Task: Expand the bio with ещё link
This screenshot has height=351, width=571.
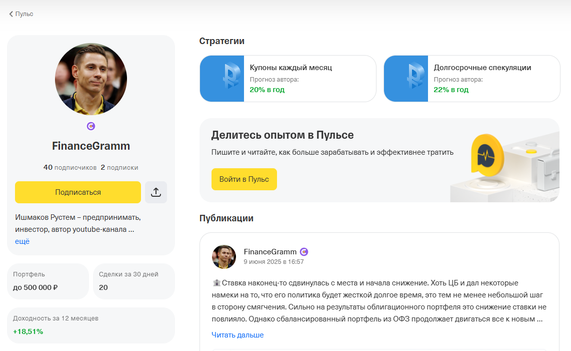Action: (x=22, y=241)
